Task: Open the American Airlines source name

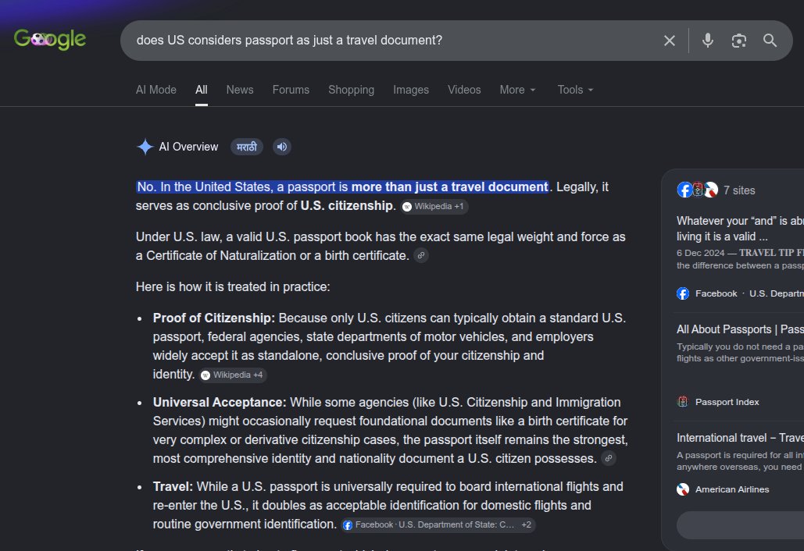Action: 731,489
